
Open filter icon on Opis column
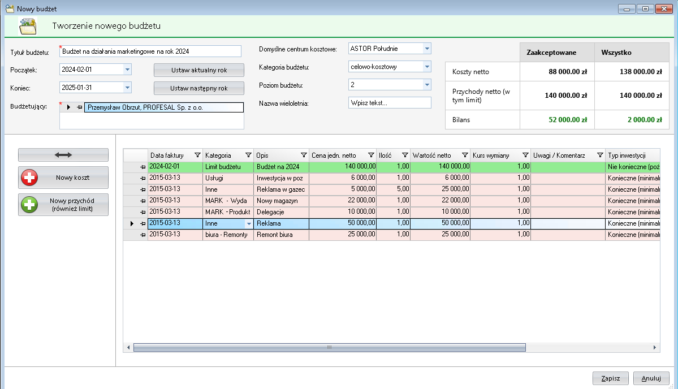pyautogui.click(x=304, y=155)
